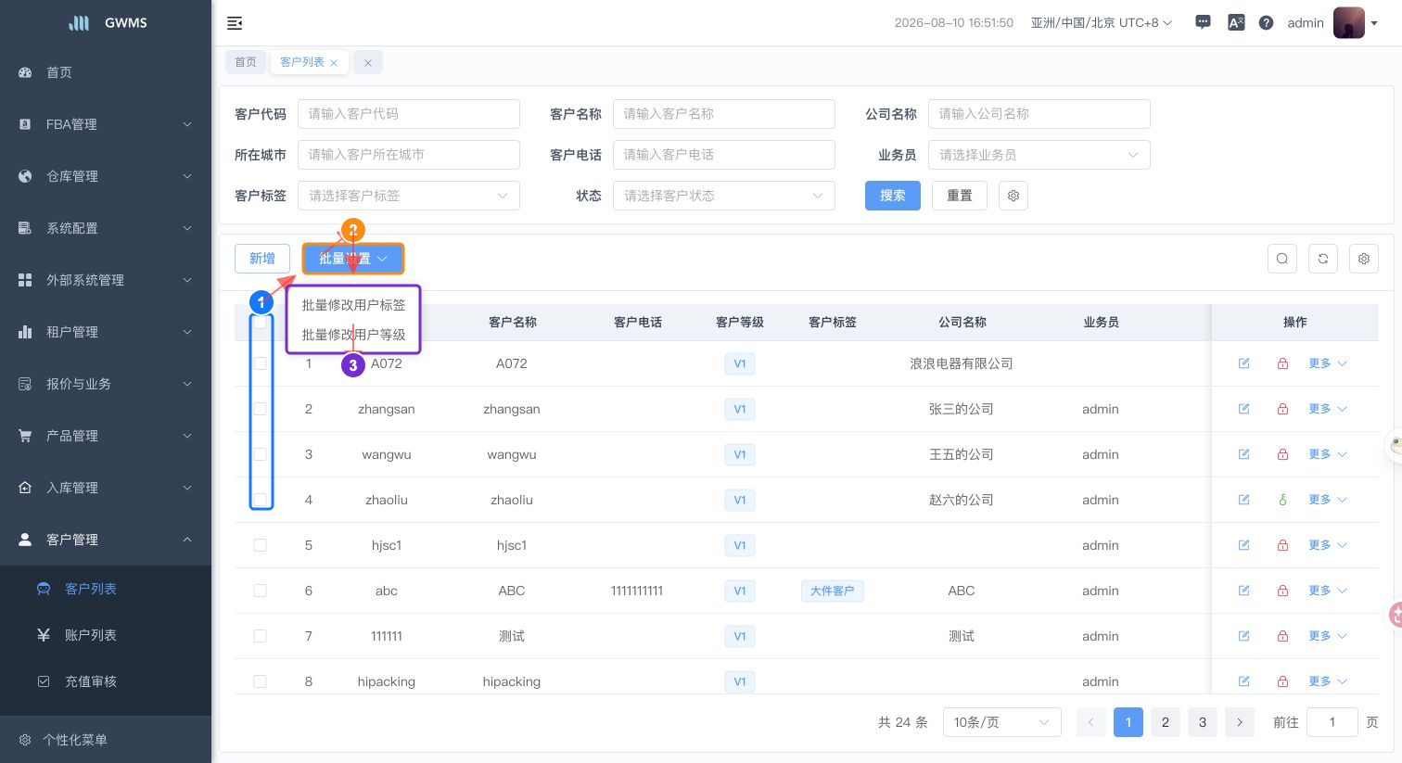Image resolution: width=1402 pixels, height=763 pixels.
Task: Click the 重置 button
Action: pos(960,196)
